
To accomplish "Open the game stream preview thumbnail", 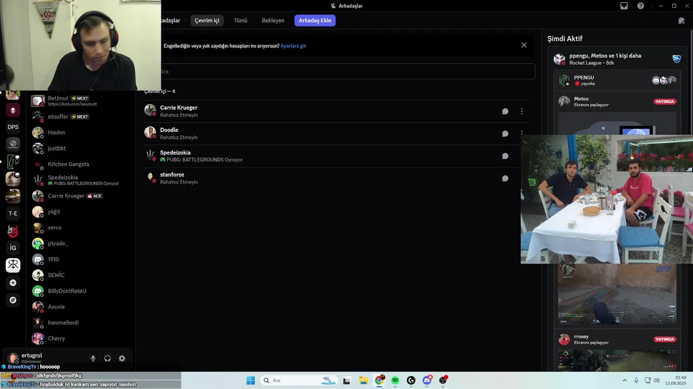I will click(x=617, y=294).
